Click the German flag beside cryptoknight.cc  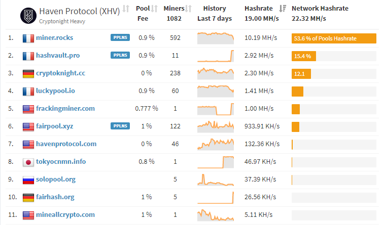point(28,73)
